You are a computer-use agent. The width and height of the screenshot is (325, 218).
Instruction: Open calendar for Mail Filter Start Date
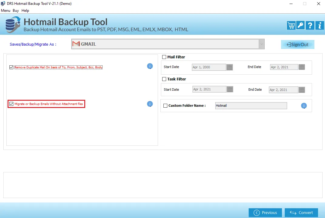pyautogui.click(x=230, y=67)
